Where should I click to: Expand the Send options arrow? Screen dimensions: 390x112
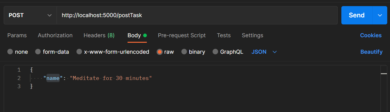pos(380,15)
